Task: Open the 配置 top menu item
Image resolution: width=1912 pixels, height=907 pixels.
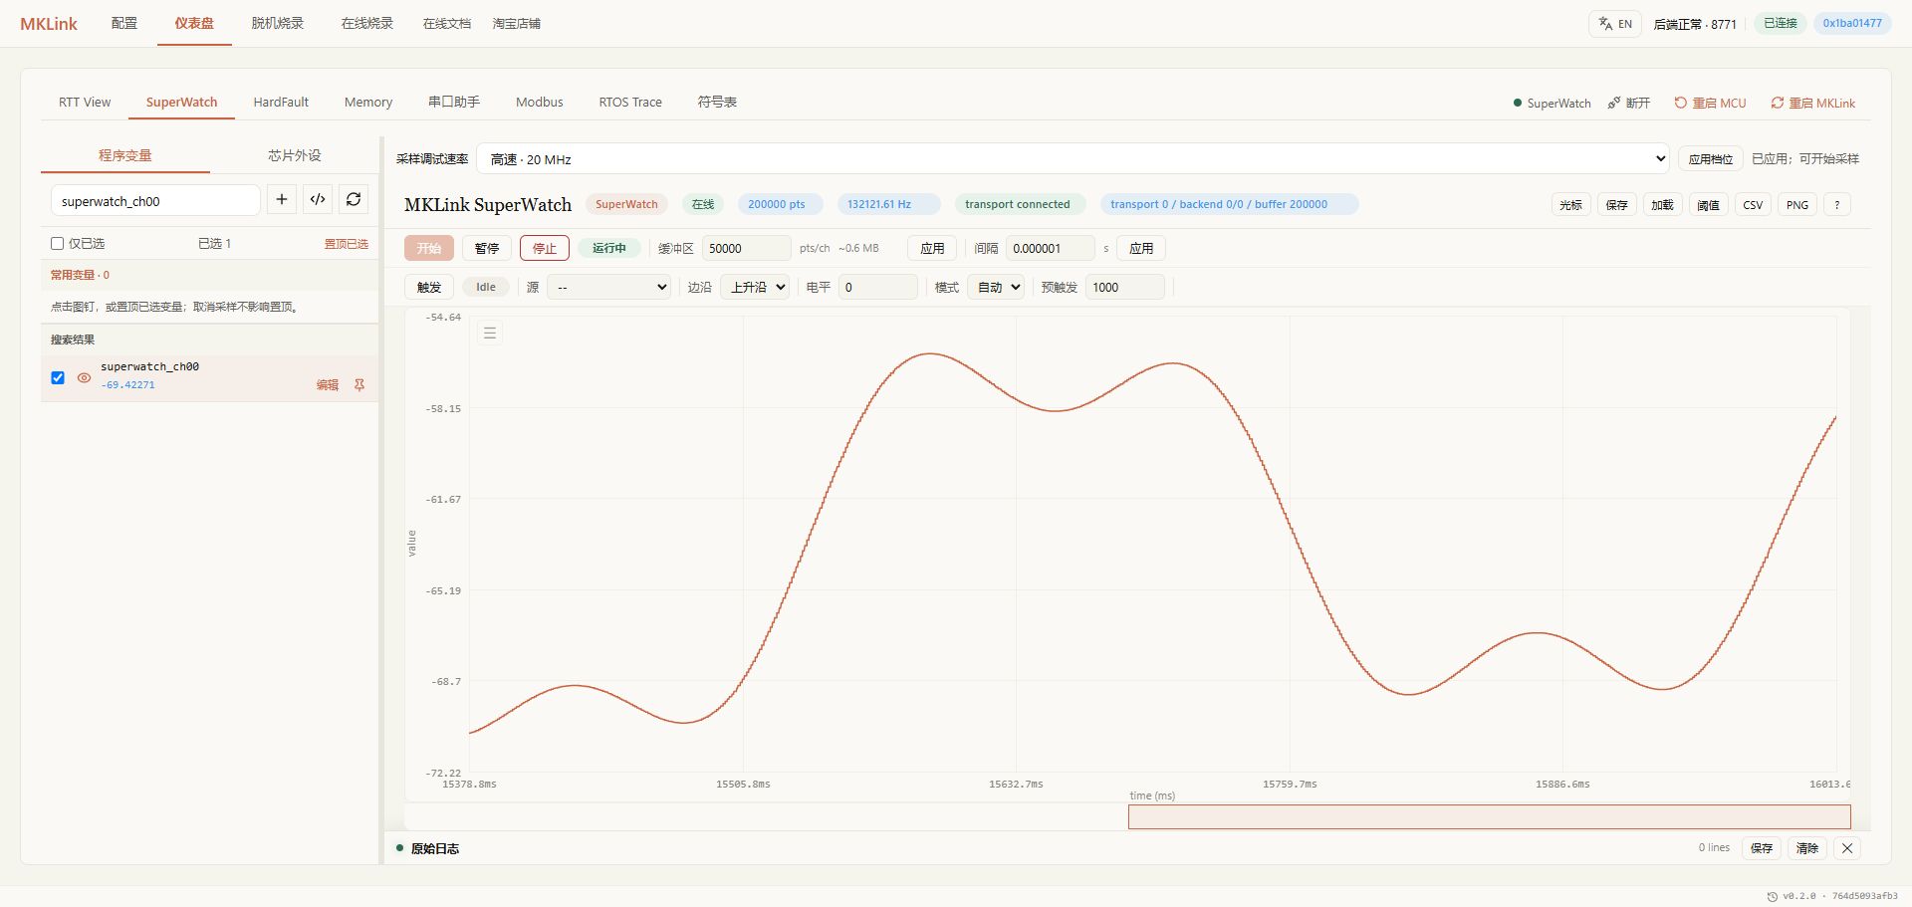Action: (124, 24)
